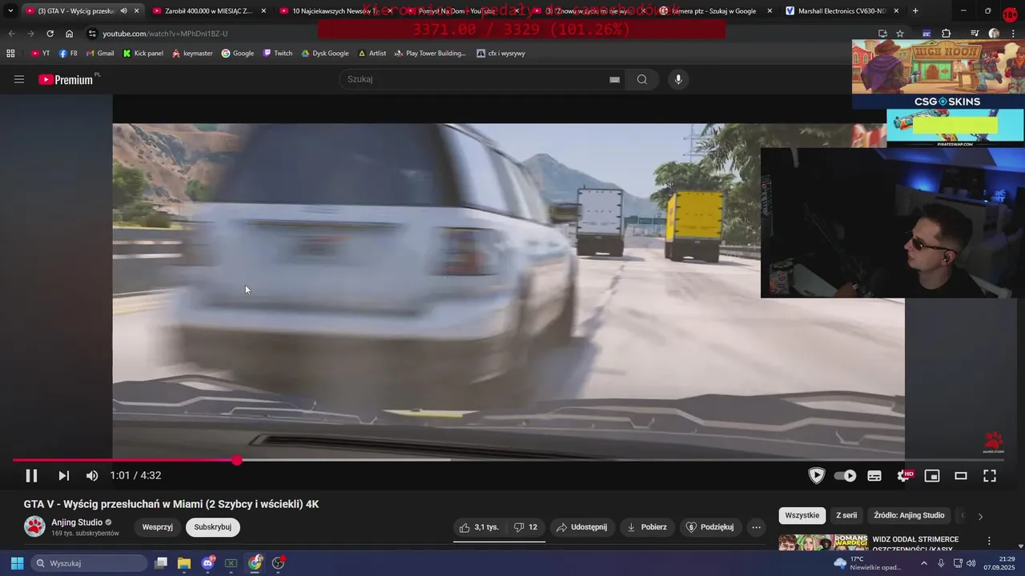This screenshot has width=1025, height=576.
Task: Mute the active GTA V tab audio
Action: [123, 11]
